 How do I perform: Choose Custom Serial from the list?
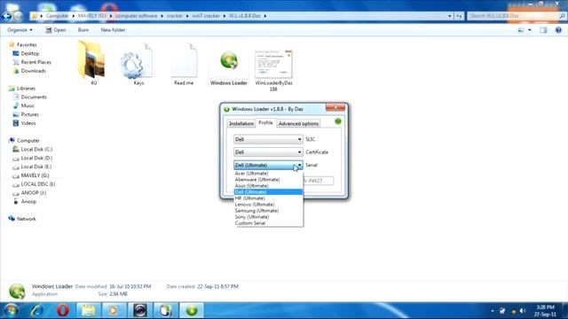pos(268,223)
